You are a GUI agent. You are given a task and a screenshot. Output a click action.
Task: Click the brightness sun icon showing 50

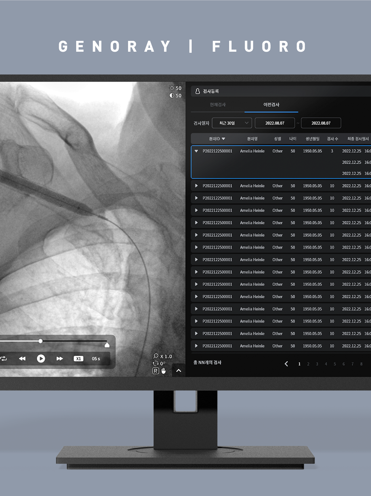click(x=172, y=88)
